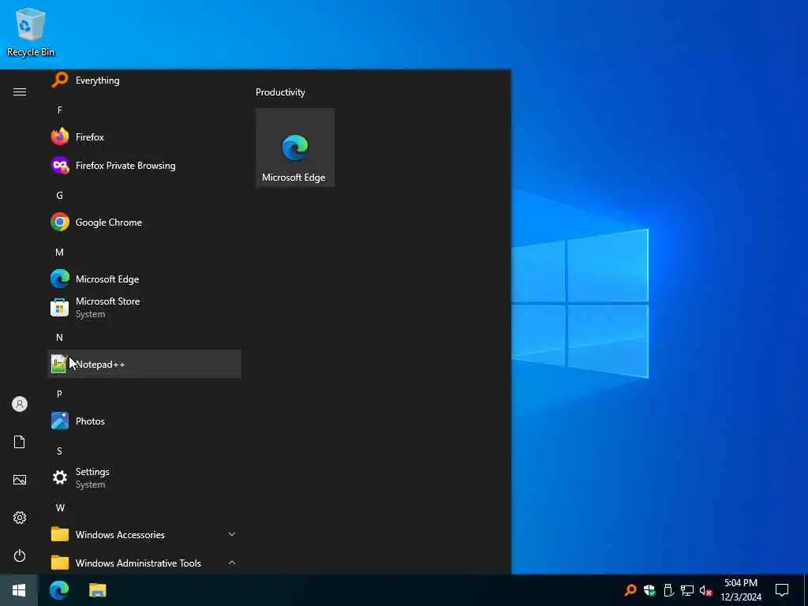808x606 pixels.
Task: Click the M letter section header
Action: 60,252
